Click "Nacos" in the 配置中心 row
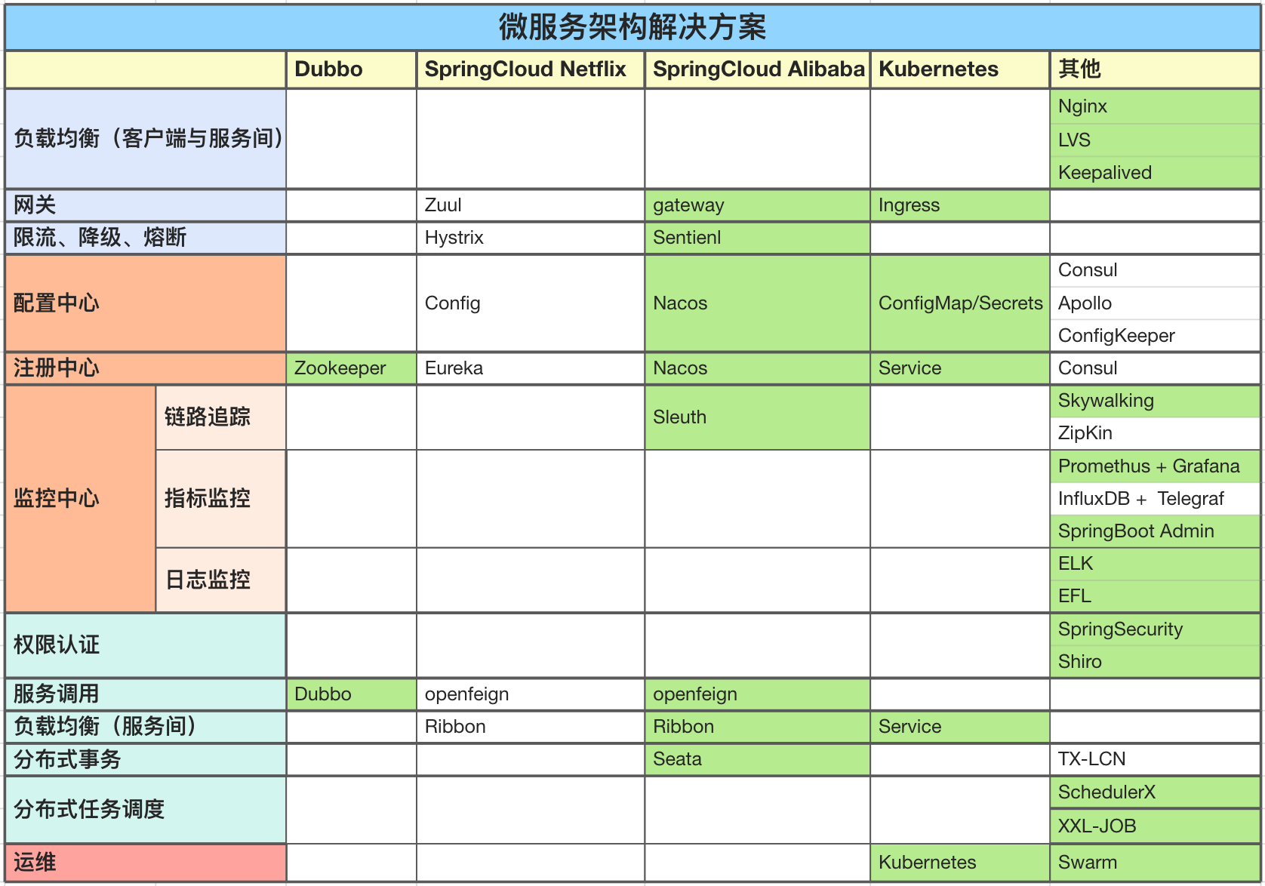Image resolution: width=1265 pixels, height=886 pixels. tap(758, 303)
